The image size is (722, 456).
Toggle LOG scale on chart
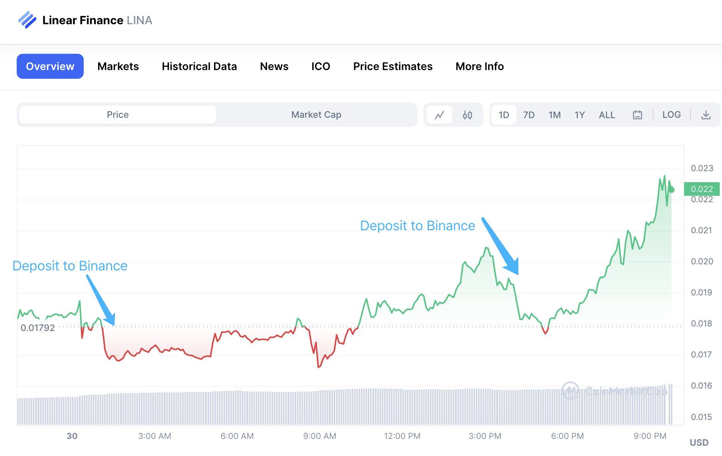coord(671,115)
